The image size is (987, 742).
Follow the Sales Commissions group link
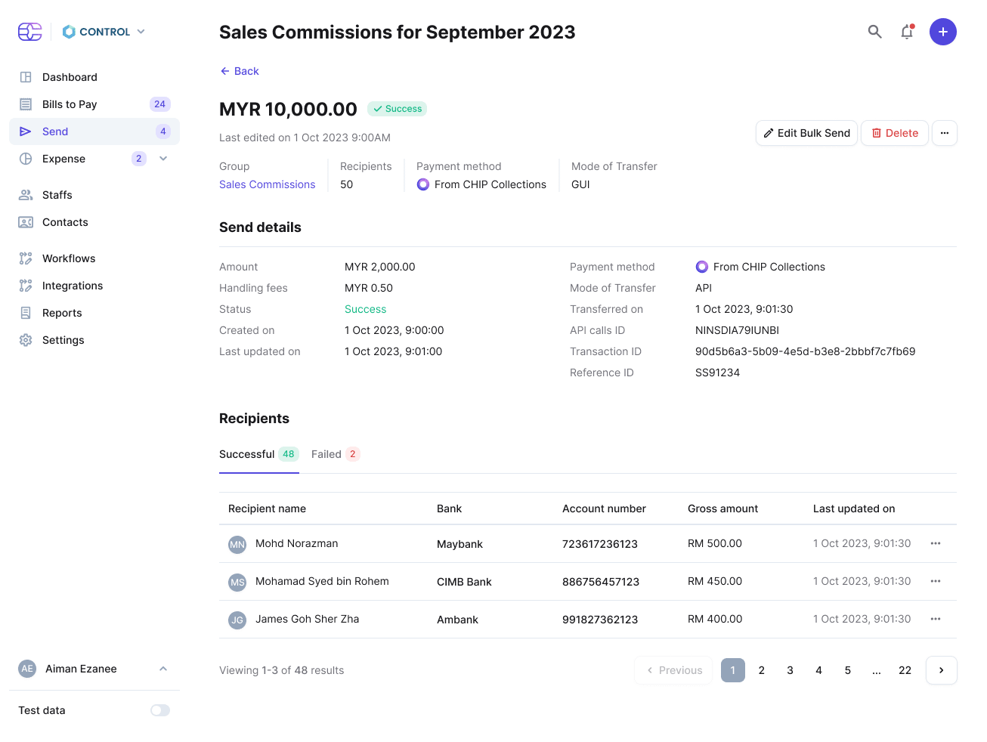pyautogui.click(x=267, y=184)
